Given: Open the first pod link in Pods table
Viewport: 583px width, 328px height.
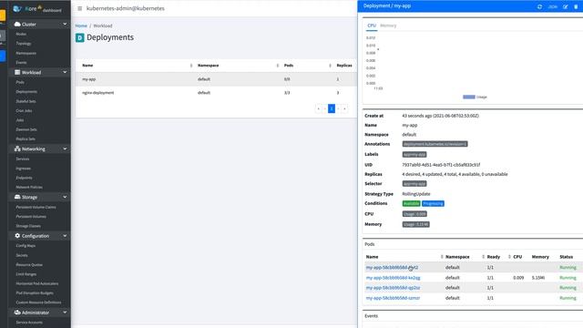Looking at the screenshot, I should click(x=392, y=267).
